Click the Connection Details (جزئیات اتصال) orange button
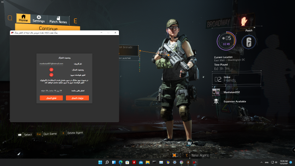 tap(77, 98)
